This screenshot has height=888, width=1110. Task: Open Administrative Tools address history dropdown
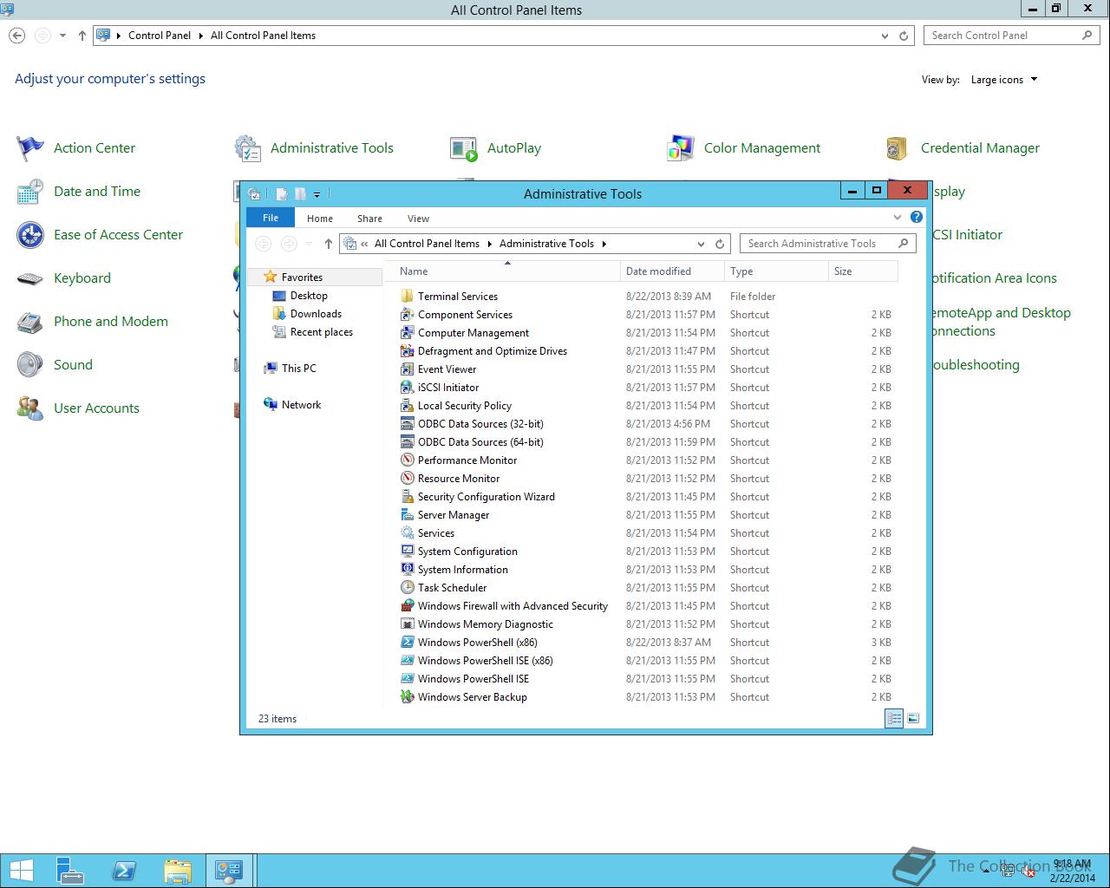701,244
